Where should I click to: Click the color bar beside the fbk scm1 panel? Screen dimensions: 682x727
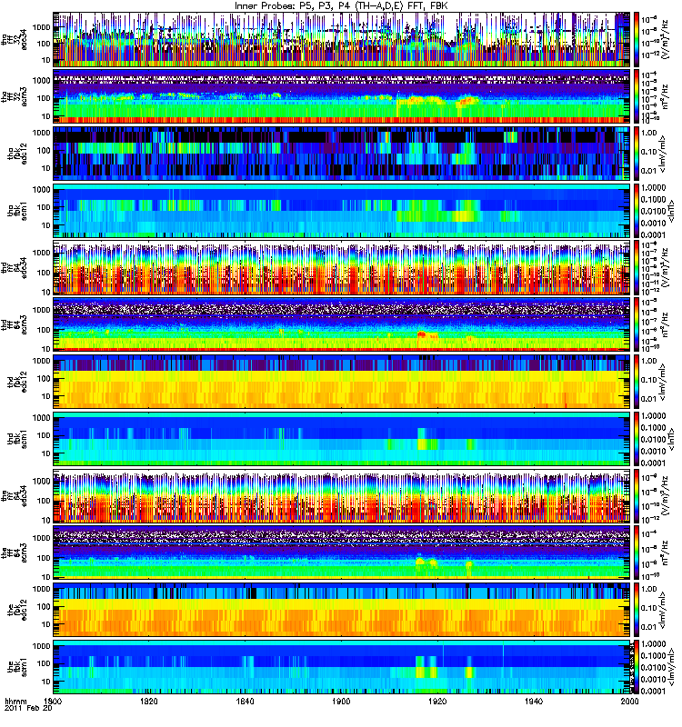[637, 667]
